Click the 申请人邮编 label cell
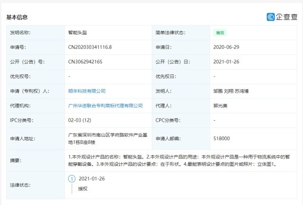The width and height of the screenshot is (303, 205). 181,139
